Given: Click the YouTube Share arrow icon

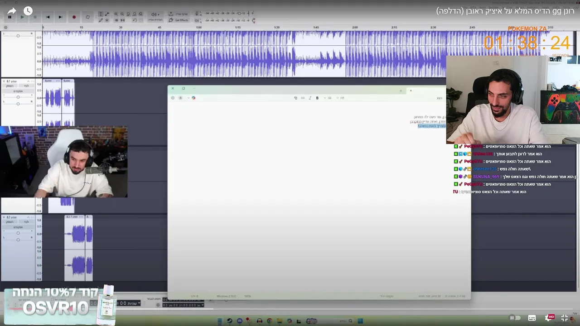Looking at the screenshot, I should pos(11,11).
